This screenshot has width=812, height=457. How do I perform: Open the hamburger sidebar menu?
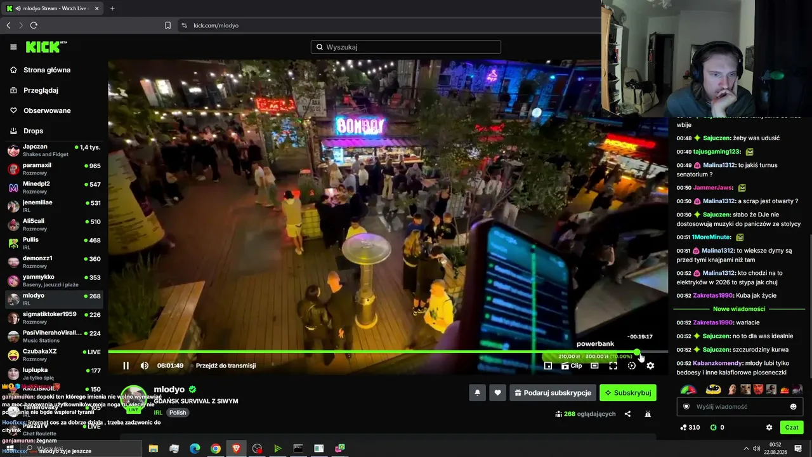pyautogui.click(x=13, y=47)
